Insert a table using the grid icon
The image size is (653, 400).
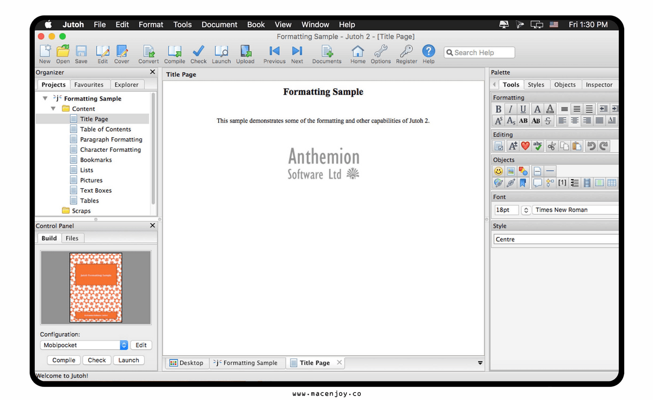612,183
